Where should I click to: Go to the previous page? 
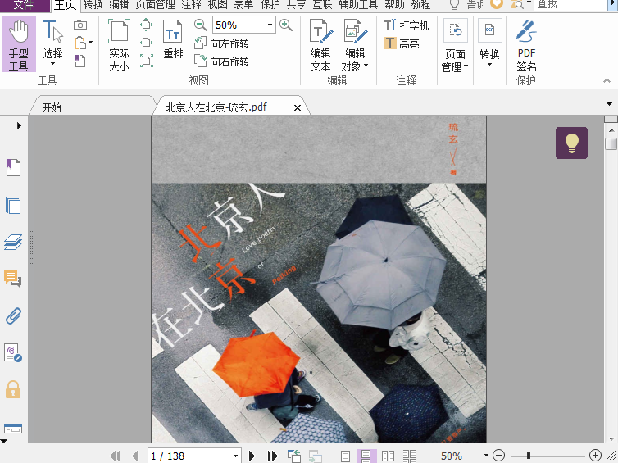coord(135,456)
